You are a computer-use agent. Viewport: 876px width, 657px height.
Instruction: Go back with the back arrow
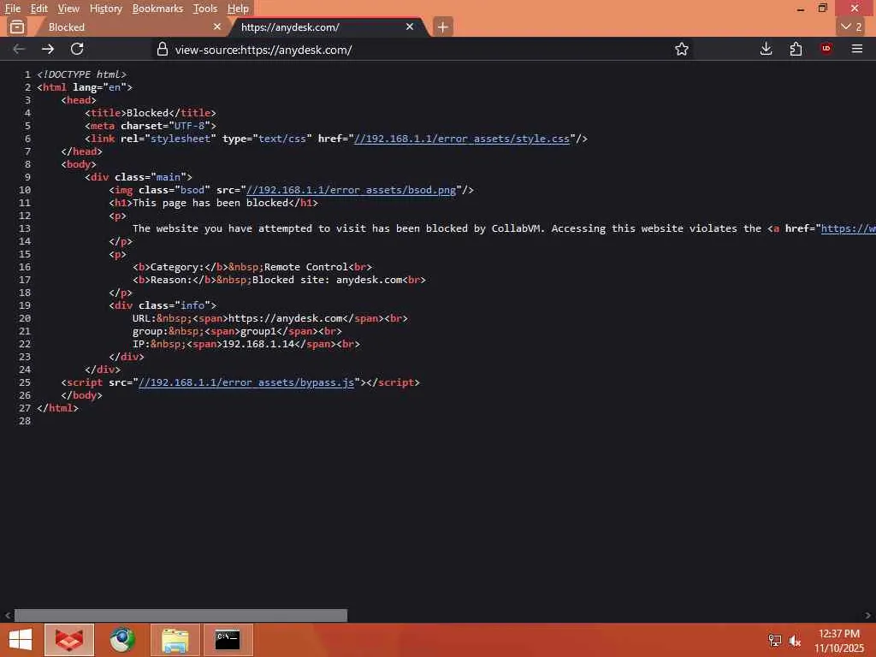click(x=19, y=49)
